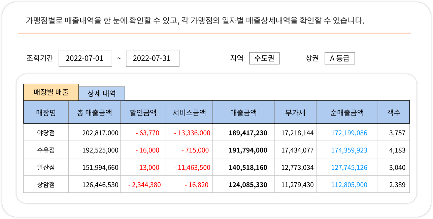The width and height of the screenshot is (433, 219).
Task: Click the 부가세 column header
Action: pyautogui.click(x=295, y=112)
